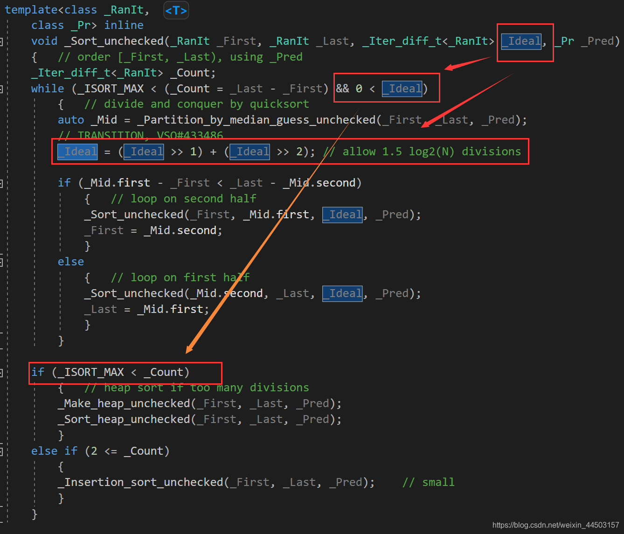
Task: Click the '_Sort_heap_unchecked' call
Action: pos(124,419)
